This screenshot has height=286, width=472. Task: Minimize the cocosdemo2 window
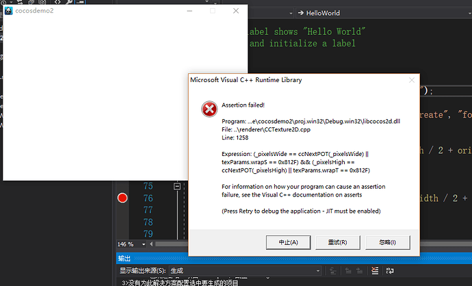point(189,11)
